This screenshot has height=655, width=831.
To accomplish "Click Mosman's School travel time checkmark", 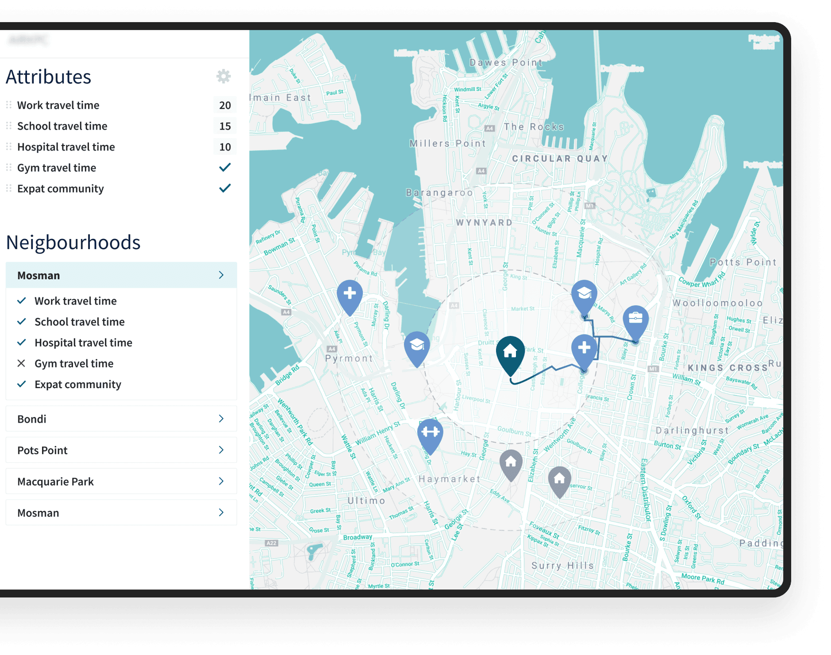I will click(21, 321).
